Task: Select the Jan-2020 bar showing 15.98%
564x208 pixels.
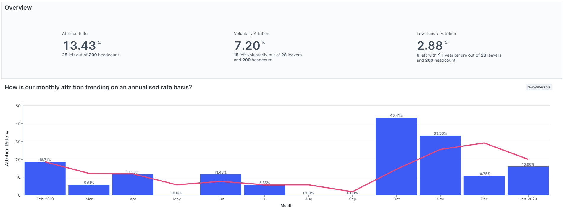Action: [528, 181]
